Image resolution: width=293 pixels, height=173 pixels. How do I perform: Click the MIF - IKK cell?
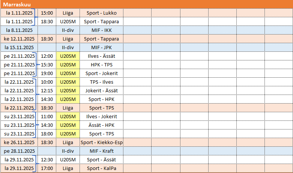pyautogui.click(x=101, y=30)
